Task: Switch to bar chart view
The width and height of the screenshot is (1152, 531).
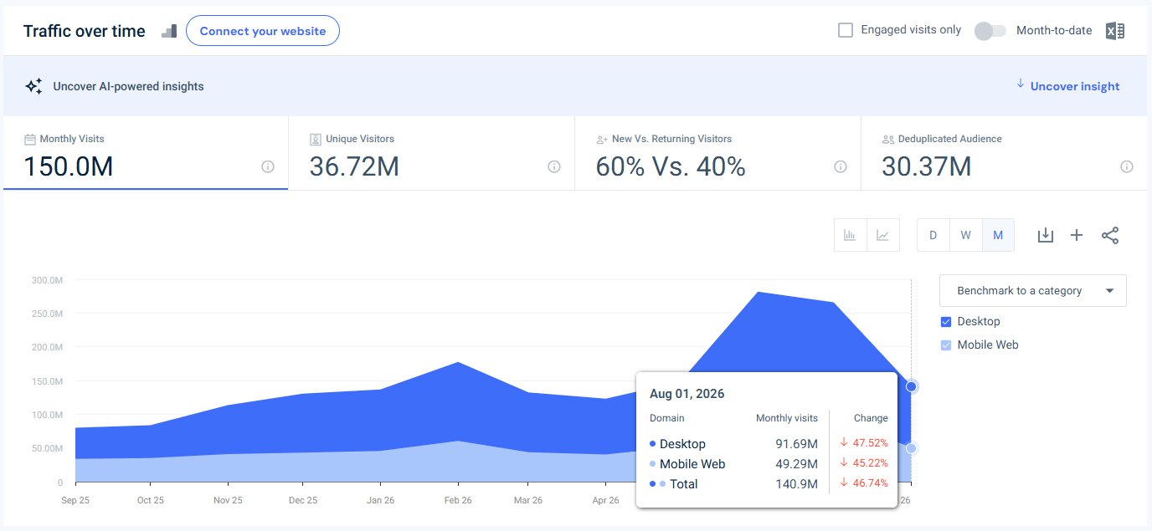Action: tap(850, 235)
